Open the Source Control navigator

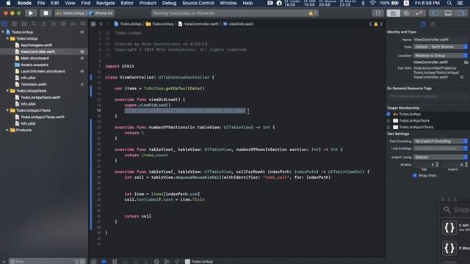click(x=14, y=24)
